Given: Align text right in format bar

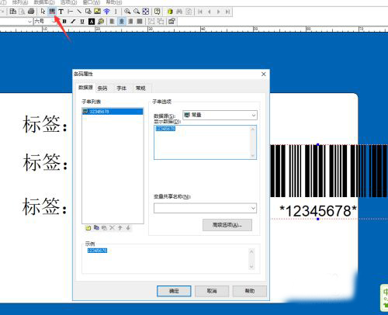Looking at the screenshot, I should (130, 21).
